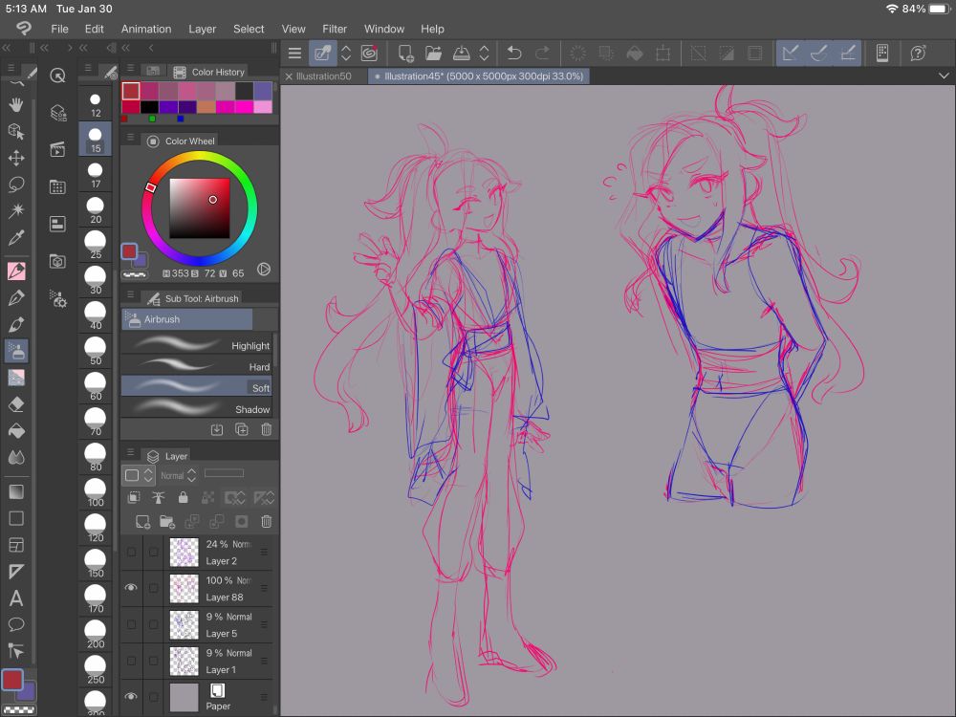Select the Fill bucket tool

point(16,431)
